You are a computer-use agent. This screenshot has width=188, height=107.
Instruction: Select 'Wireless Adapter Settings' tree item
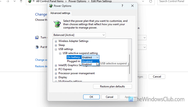pyautogui.click(x=73, y=41)
